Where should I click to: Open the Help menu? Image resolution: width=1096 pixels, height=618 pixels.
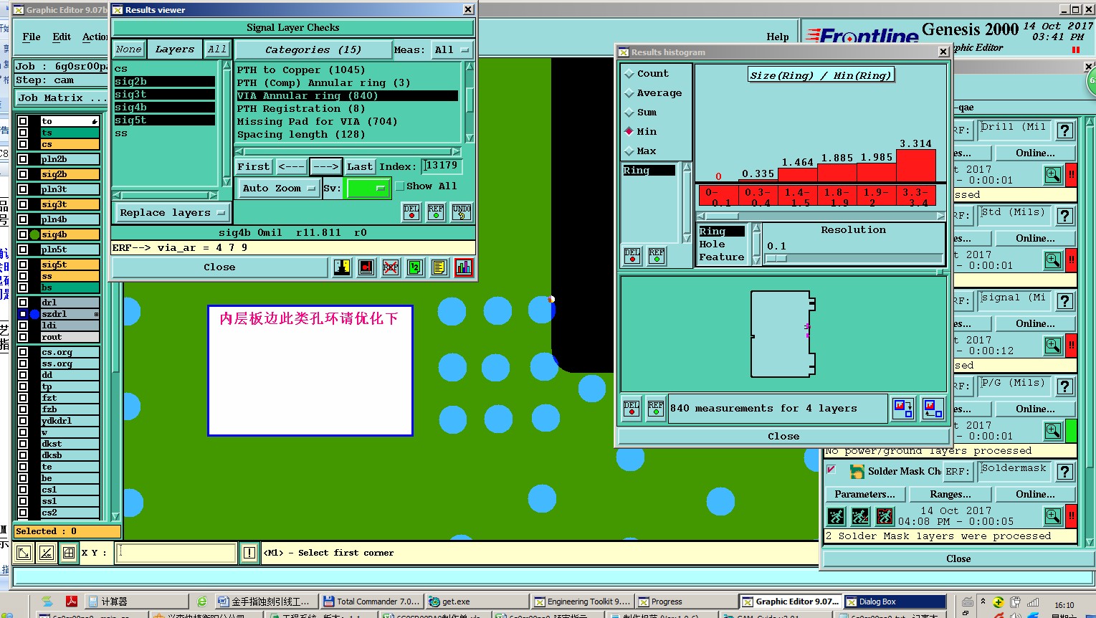click(778, 37)
